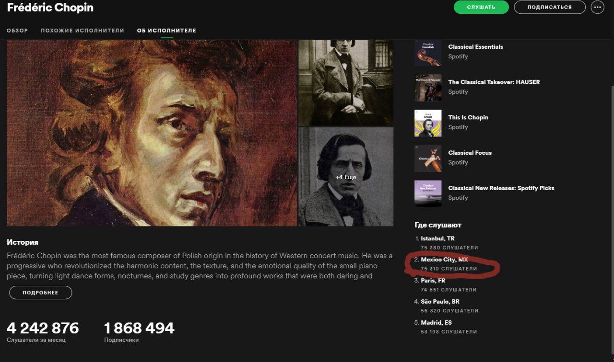Click the This Is Chopin title
Image resolution: width=614 pixels, height=362 pixels.
click(468, 118)
